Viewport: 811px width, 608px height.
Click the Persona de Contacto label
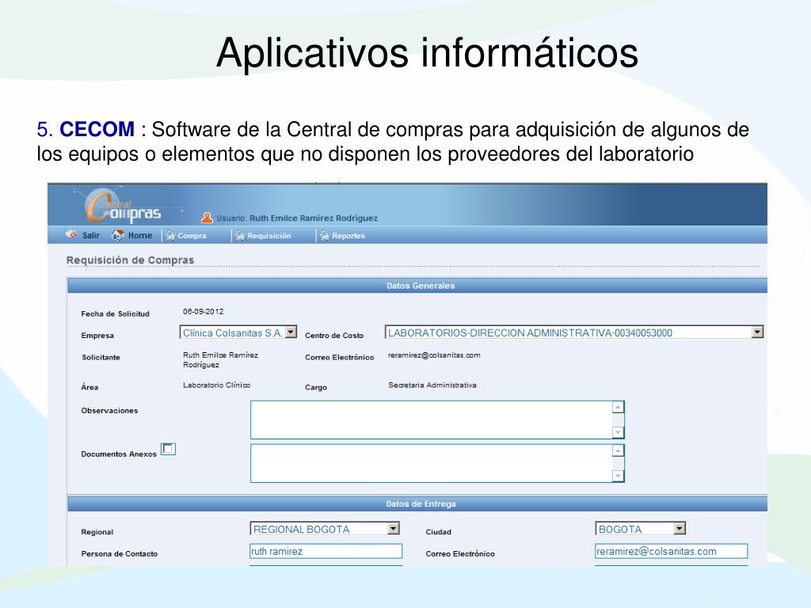coord(120,553)
